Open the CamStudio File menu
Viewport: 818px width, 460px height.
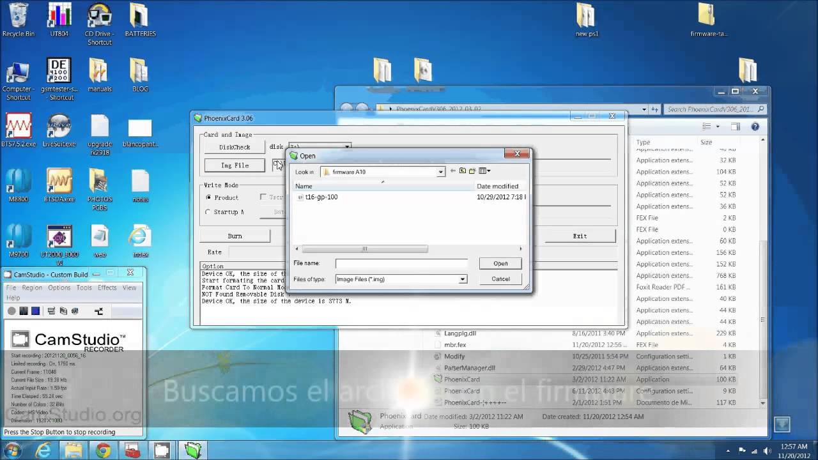tap(11, 287)
